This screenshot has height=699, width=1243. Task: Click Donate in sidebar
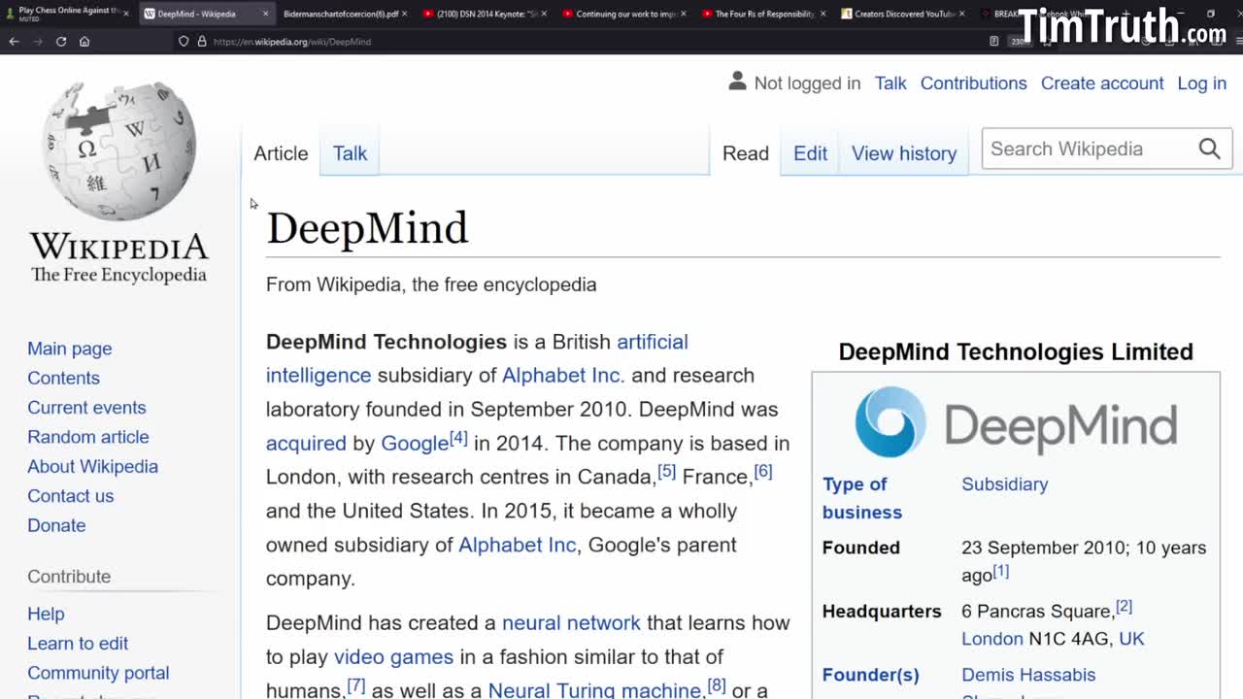(56, 525)
